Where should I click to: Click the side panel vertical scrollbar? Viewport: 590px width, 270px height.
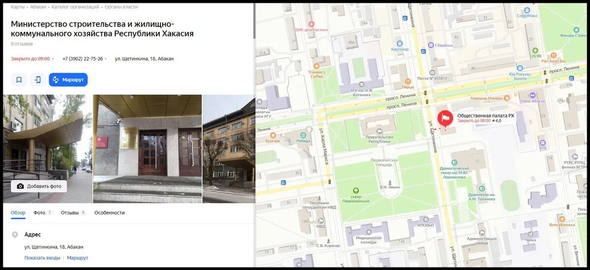pos(254,21)
